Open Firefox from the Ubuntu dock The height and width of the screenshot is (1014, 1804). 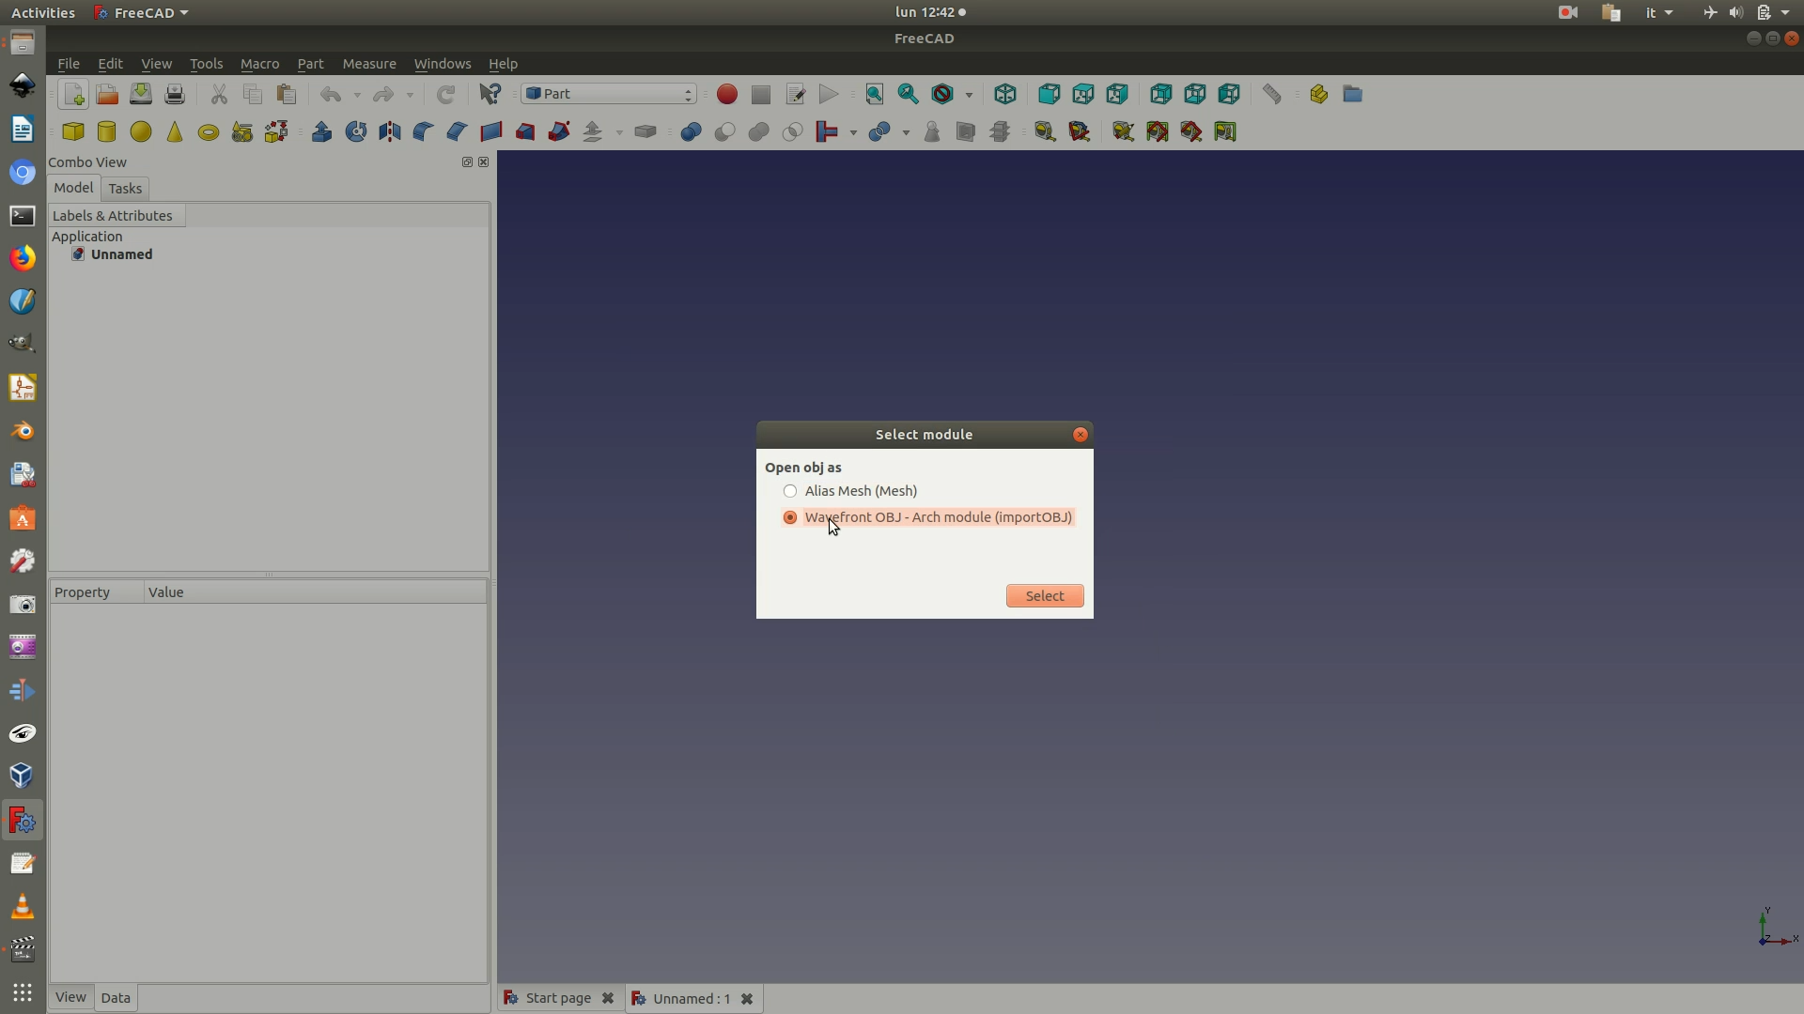23,258
